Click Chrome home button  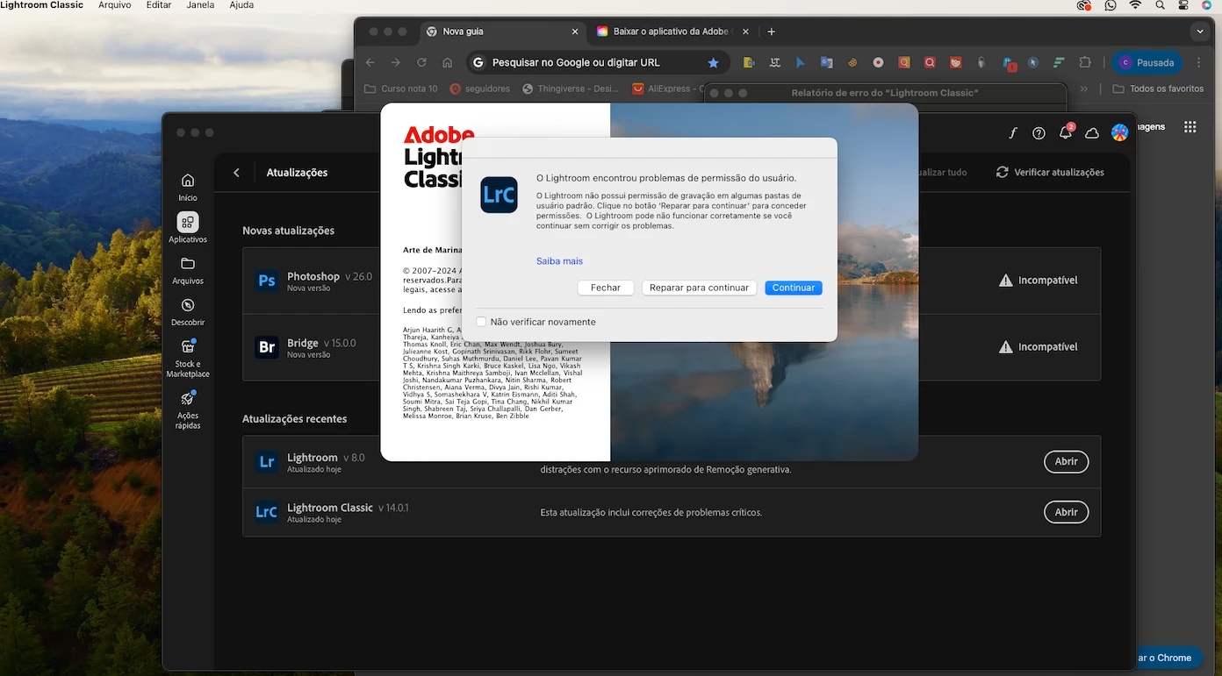coord(448,62)
